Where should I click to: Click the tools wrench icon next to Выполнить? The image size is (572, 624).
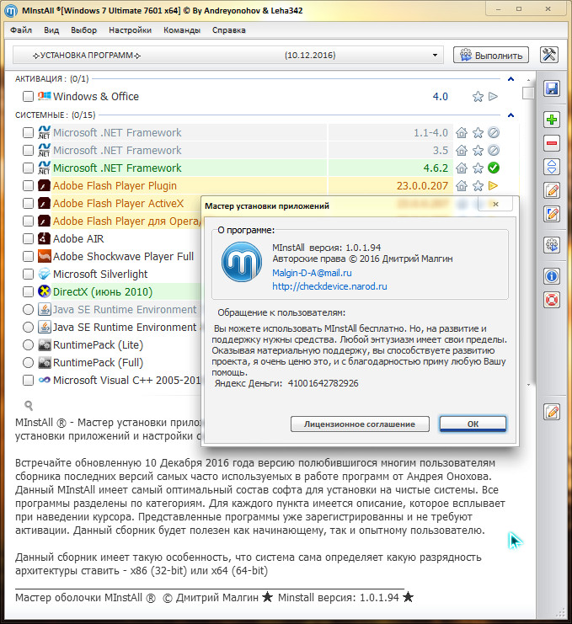click(549, 55)
